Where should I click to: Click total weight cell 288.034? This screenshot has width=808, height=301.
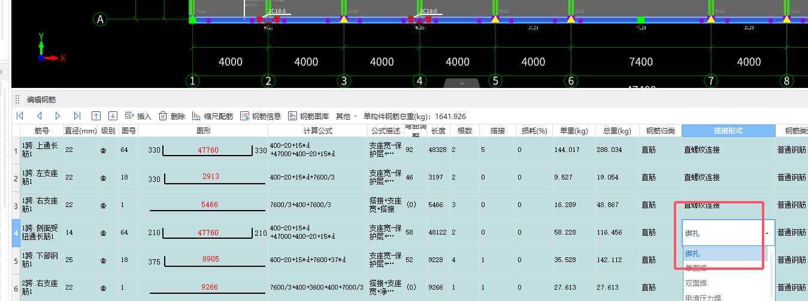617,150
